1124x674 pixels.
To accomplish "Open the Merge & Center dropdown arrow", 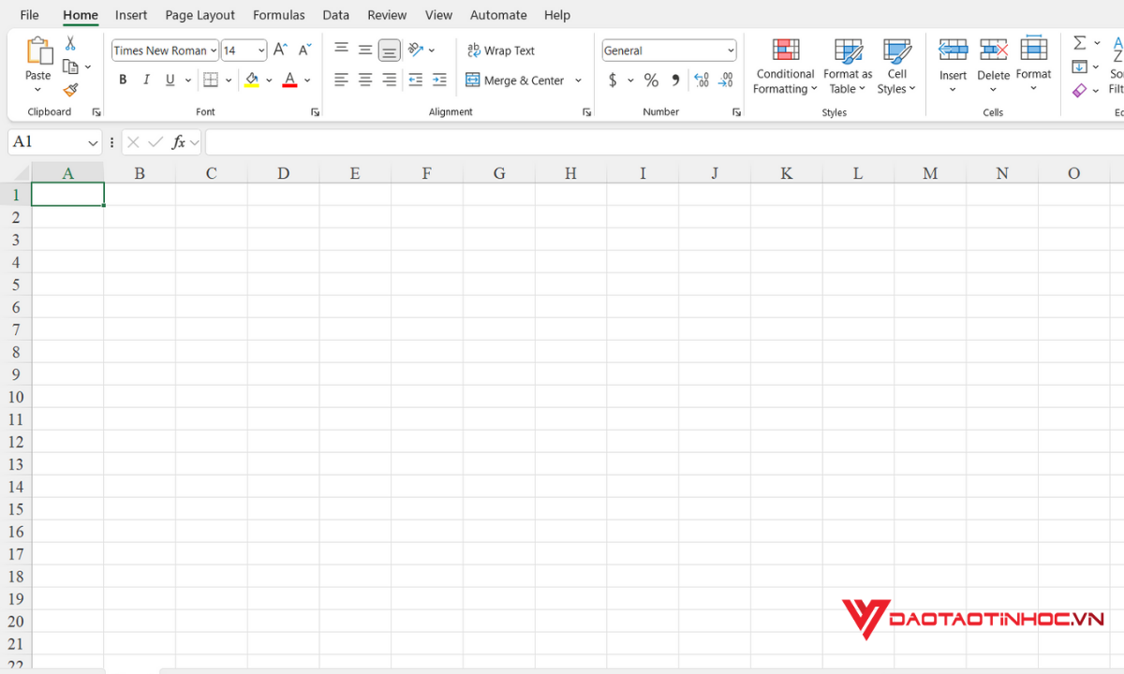I will (x=578, y=81).
